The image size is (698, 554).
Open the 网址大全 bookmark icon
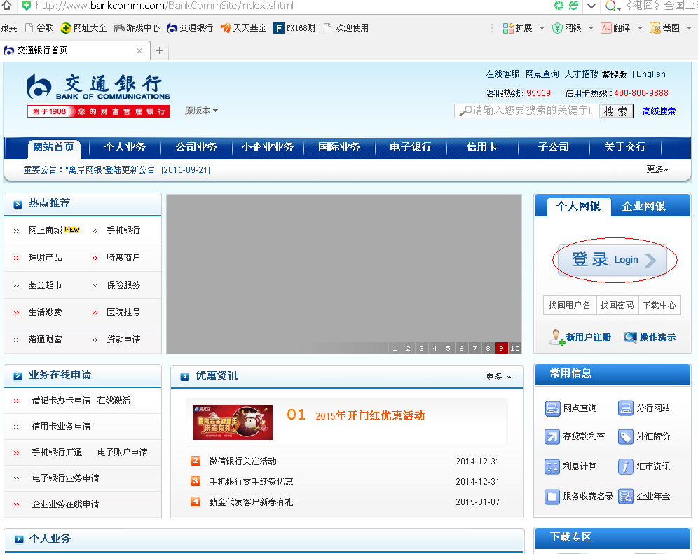(65, 28)
